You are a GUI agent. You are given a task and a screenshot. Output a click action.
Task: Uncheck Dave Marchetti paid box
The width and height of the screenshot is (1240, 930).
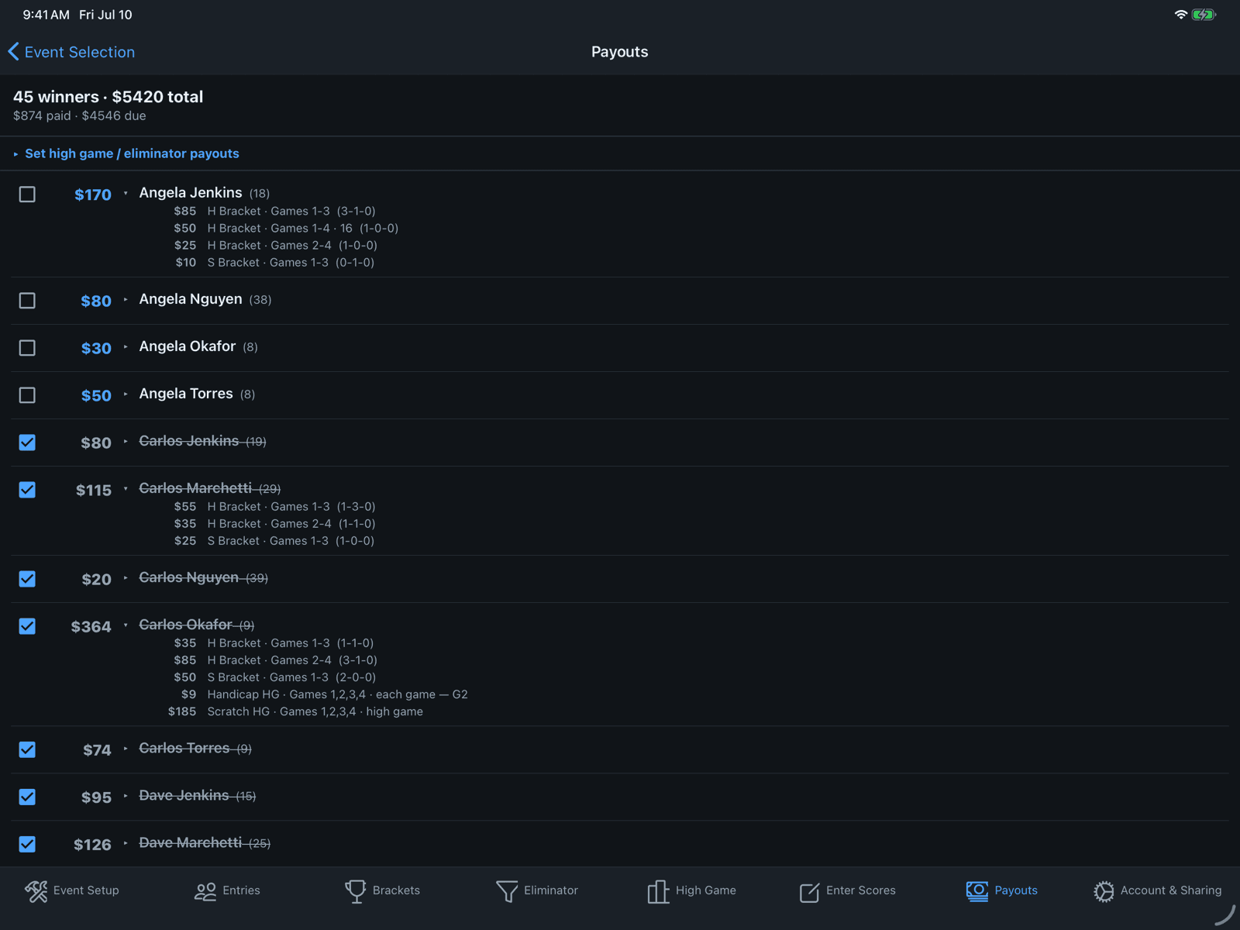[x=27, y=843]
